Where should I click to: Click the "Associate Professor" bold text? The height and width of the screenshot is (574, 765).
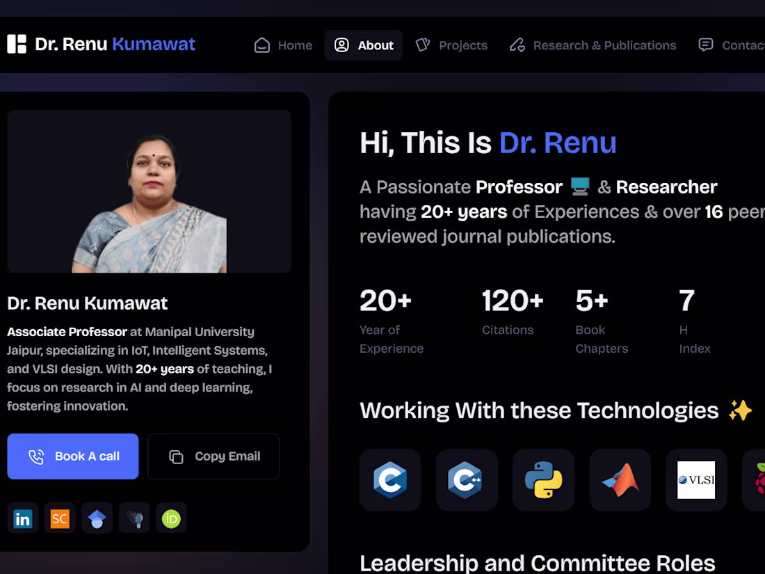[x=67, y=332]
